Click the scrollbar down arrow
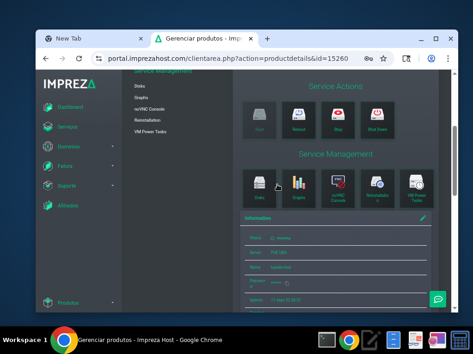Screen dimensions: 473x354 click(455, 308)
